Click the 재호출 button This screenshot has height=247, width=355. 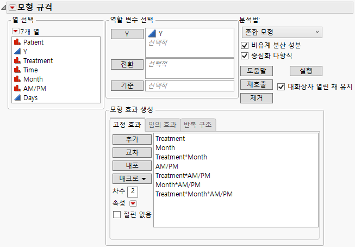(257, 84)
